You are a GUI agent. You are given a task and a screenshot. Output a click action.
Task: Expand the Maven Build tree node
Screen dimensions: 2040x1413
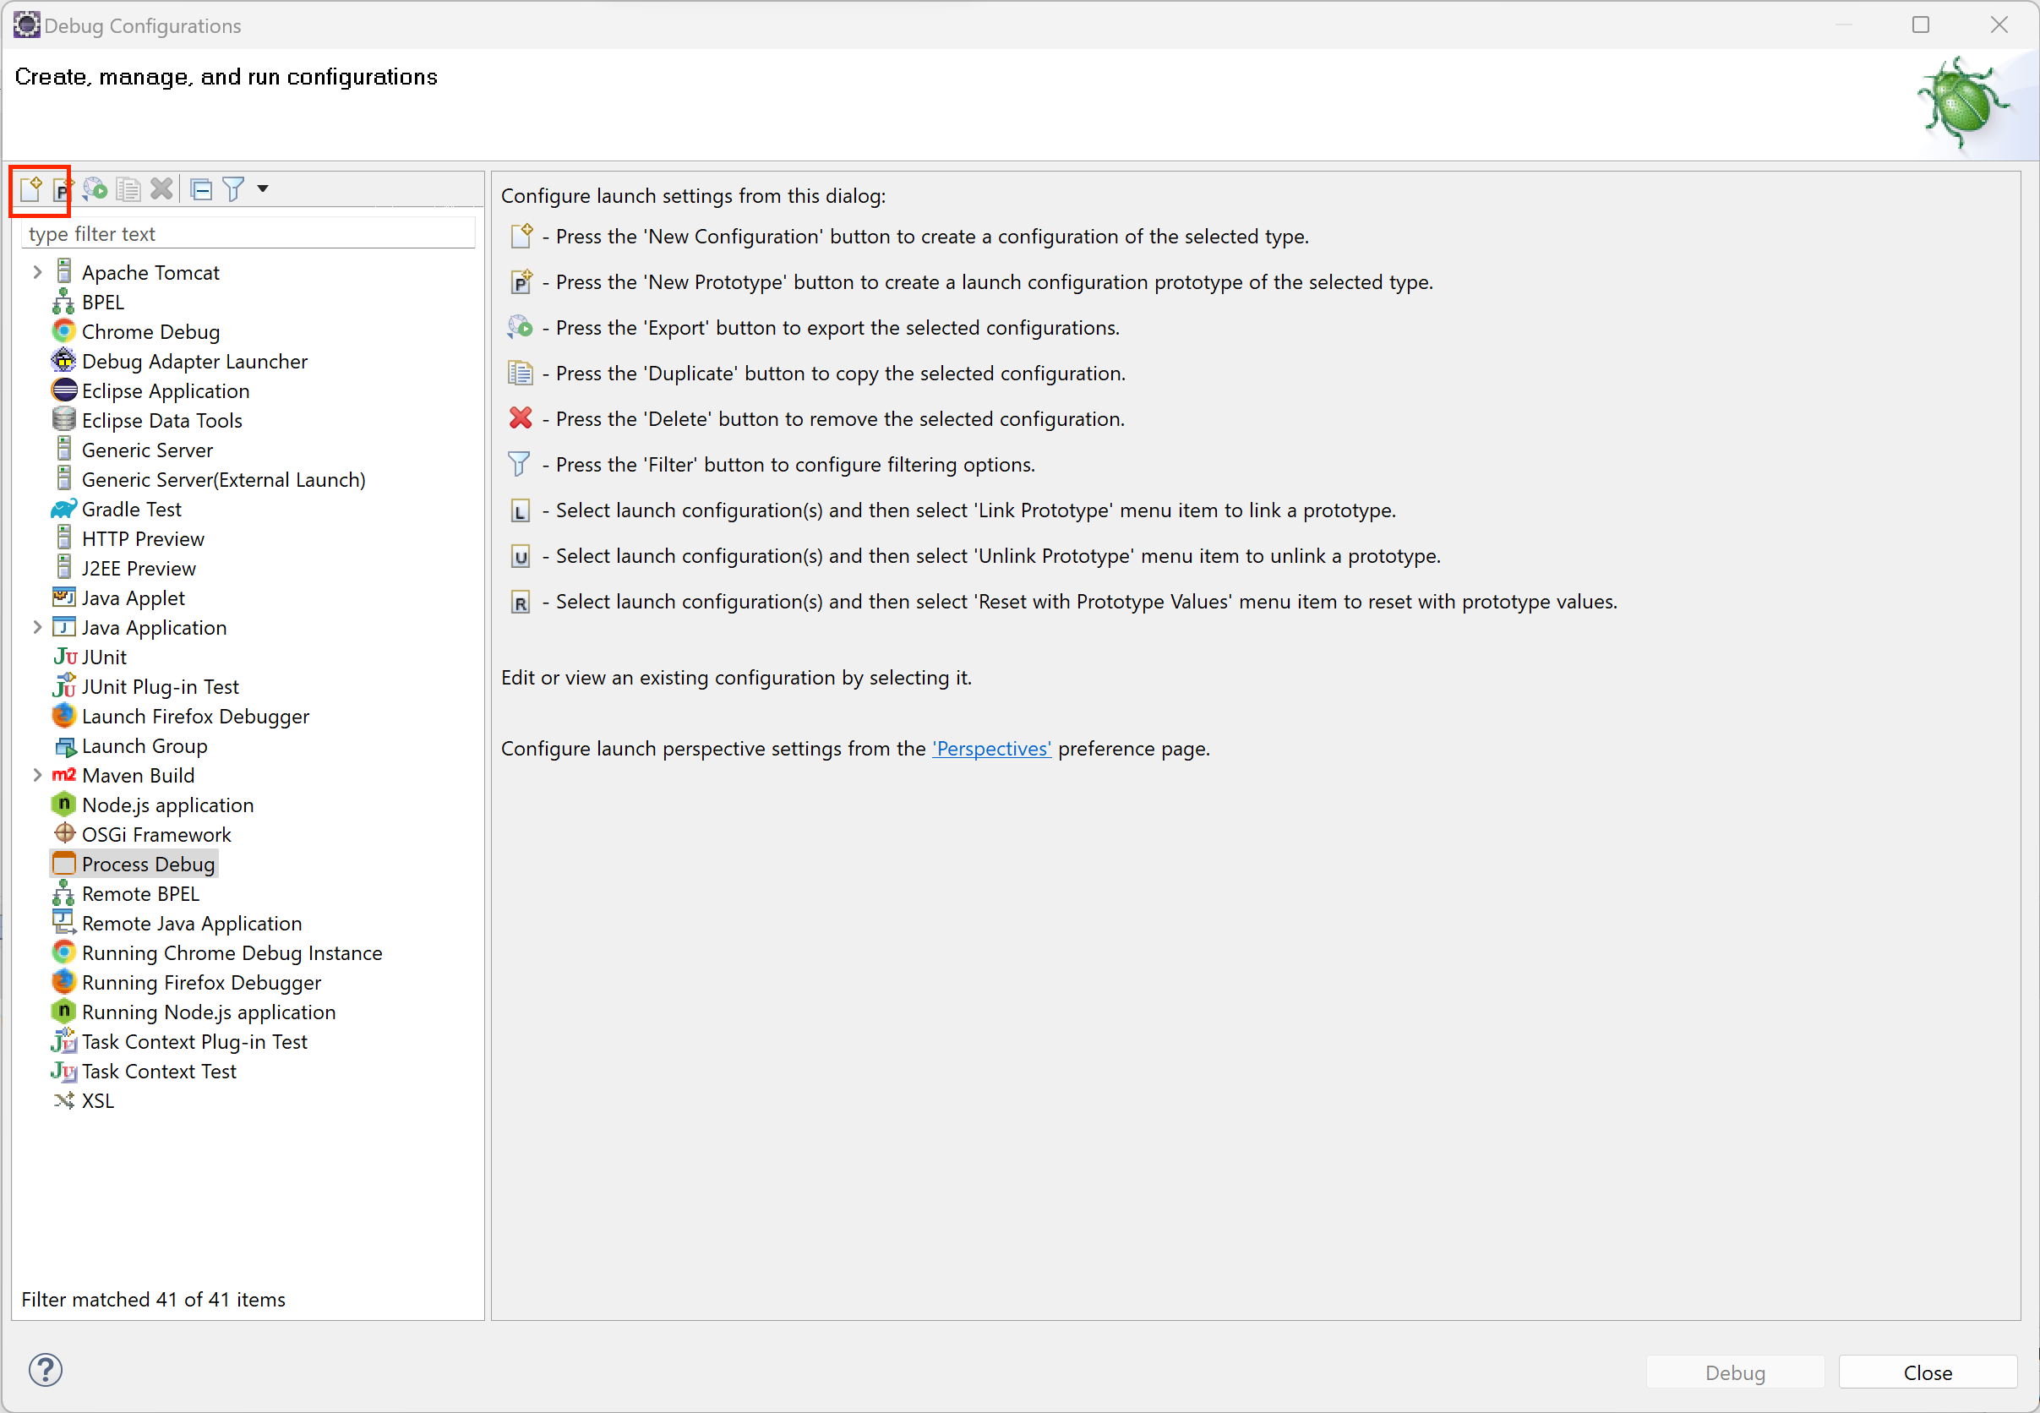37,776
